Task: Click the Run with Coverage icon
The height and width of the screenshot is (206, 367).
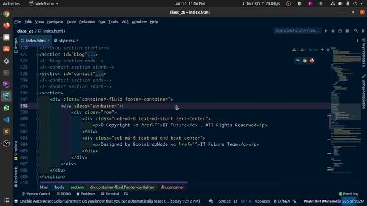Action: (340, 31)
